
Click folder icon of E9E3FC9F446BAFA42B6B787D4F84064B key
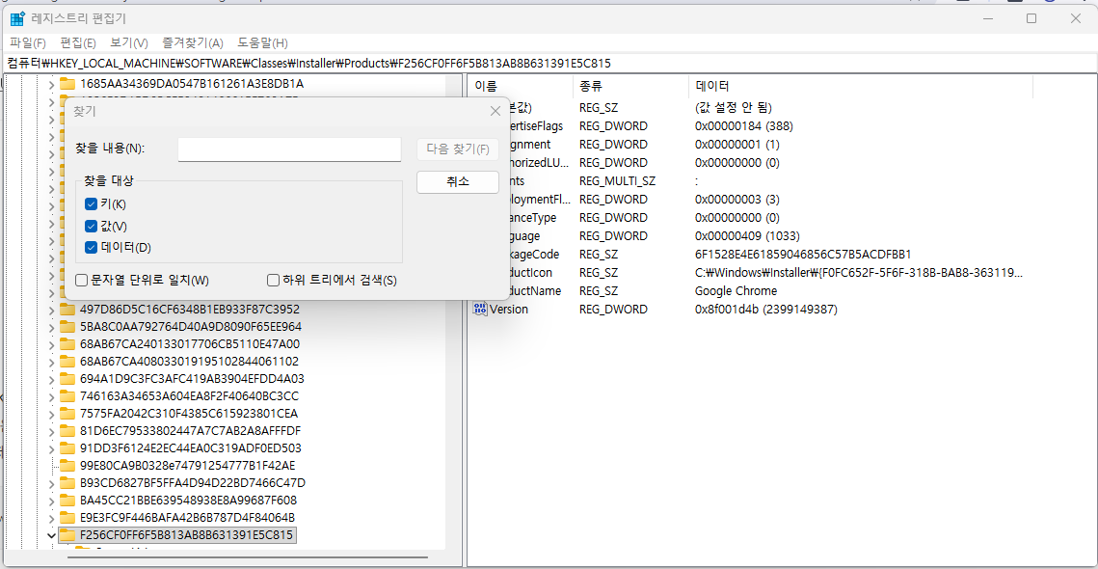(67, 518)
